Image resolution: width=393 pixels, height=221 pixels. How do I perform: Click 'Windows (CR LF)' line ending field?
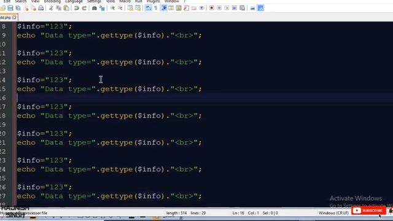coord(333,213)
